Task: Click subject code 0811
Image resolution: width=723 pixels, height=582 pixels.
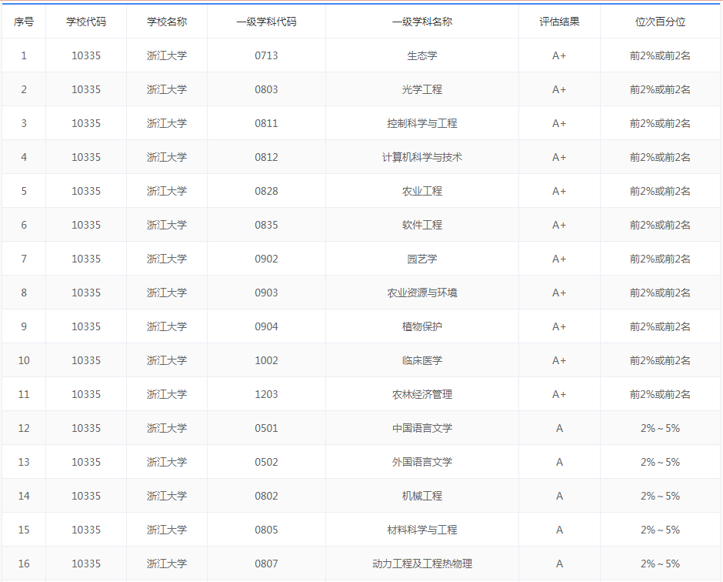Action: (267, 123)
